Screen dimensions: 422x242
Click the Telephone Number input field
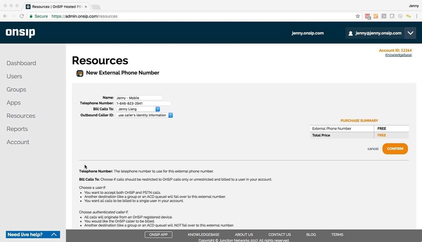coord(143,103)
